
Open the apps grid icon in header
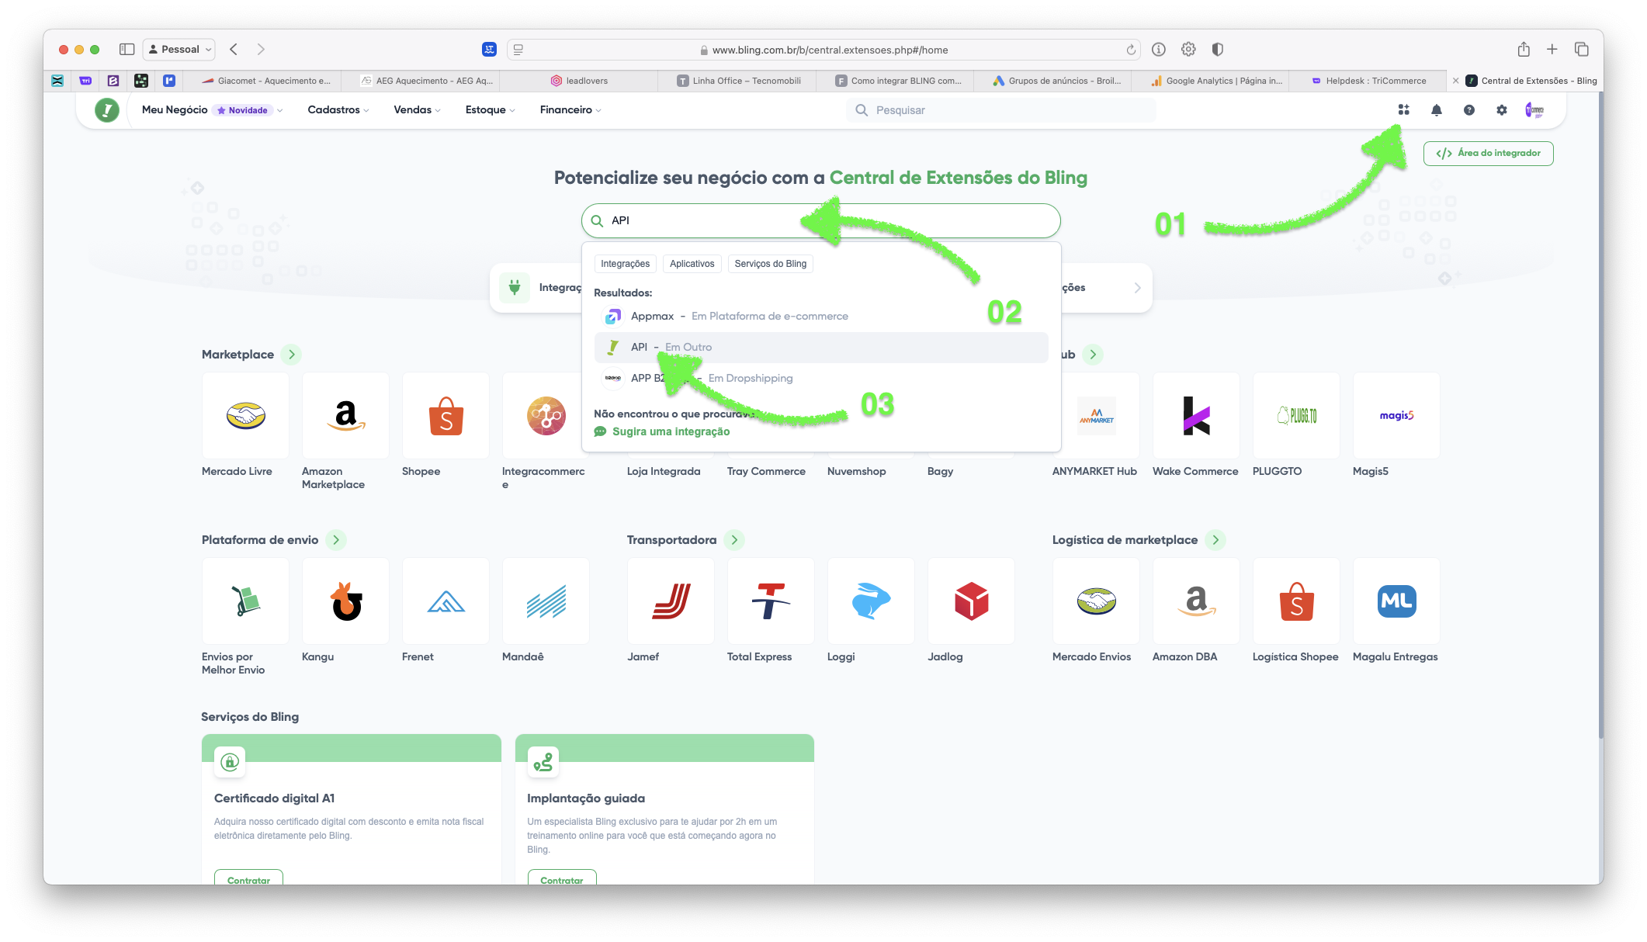point(1403,110)
